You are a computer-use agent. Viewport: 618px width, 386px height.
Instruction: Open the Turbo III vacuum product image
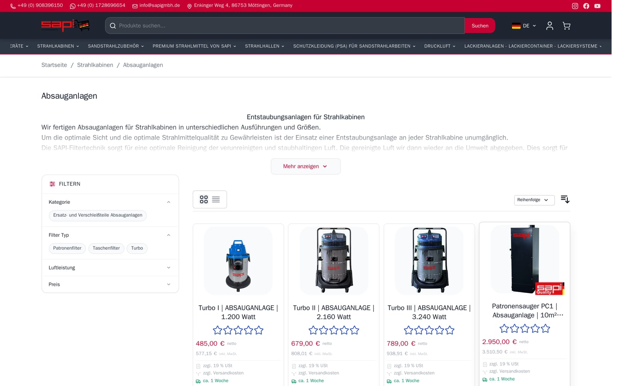point(429,261)
